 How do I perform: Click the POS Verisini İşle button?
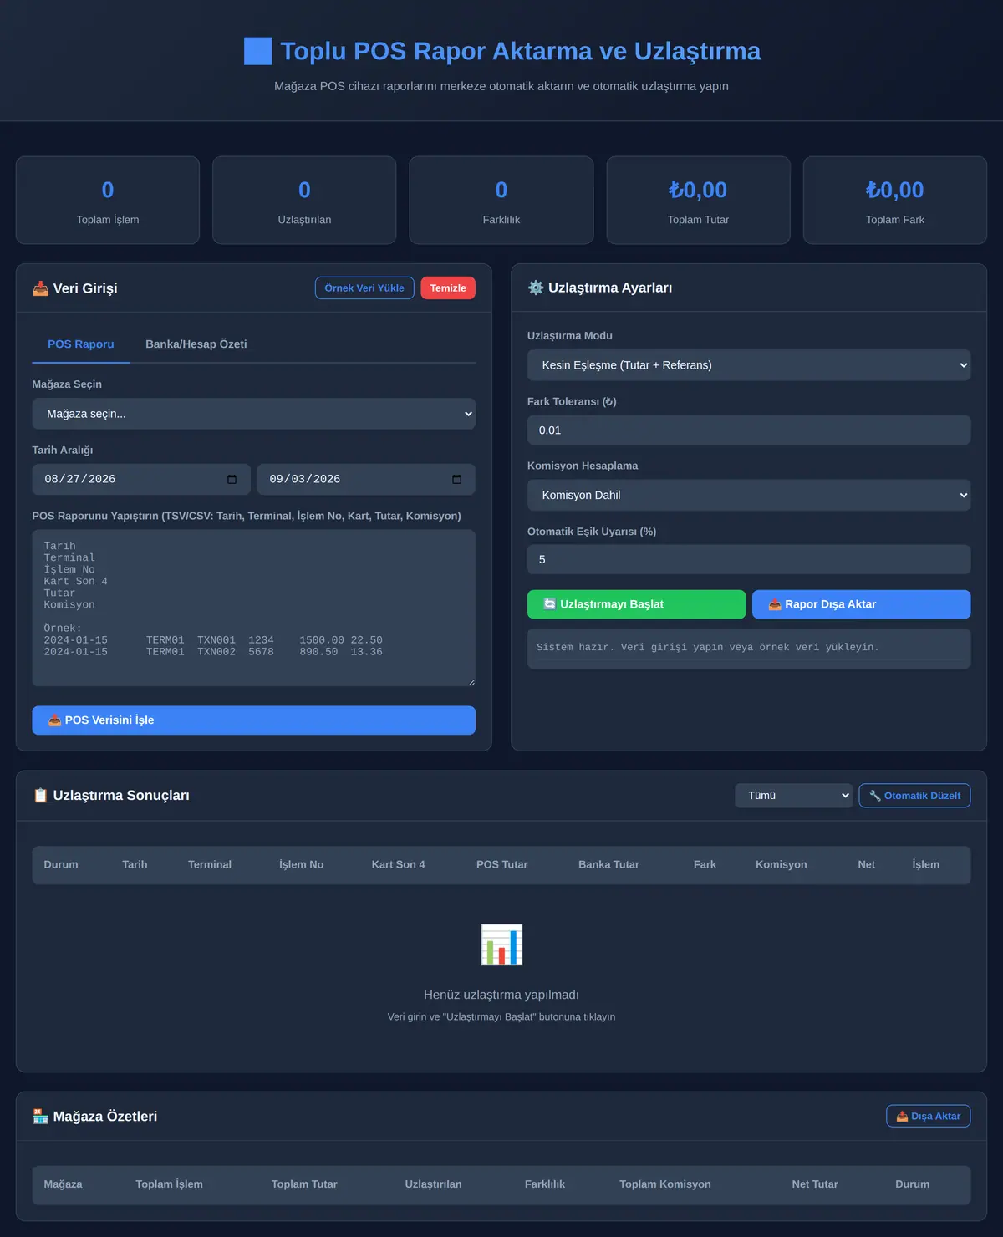tap(254, 720)
